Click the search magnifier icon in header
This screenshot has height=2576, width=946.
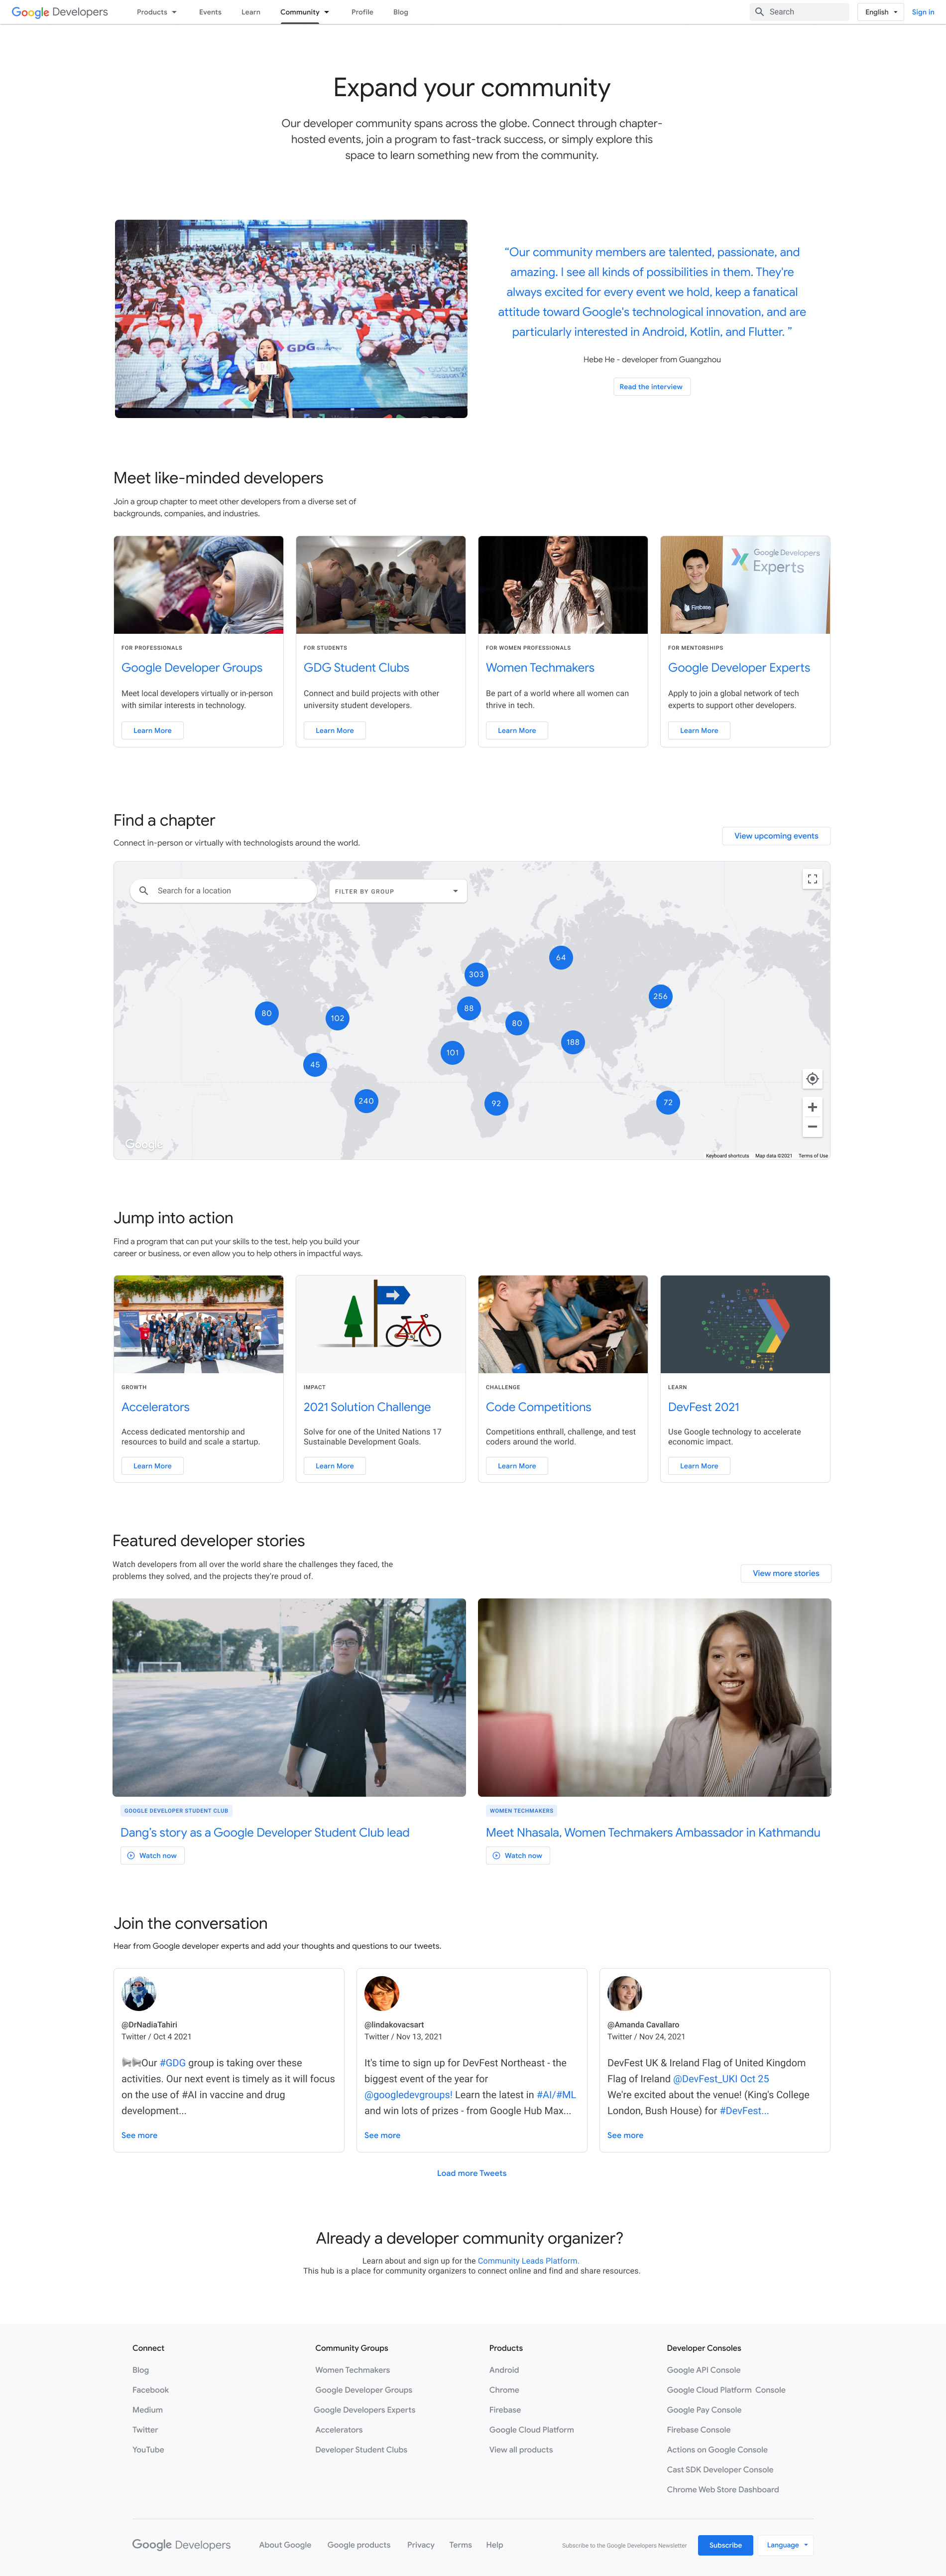point(759,12)
